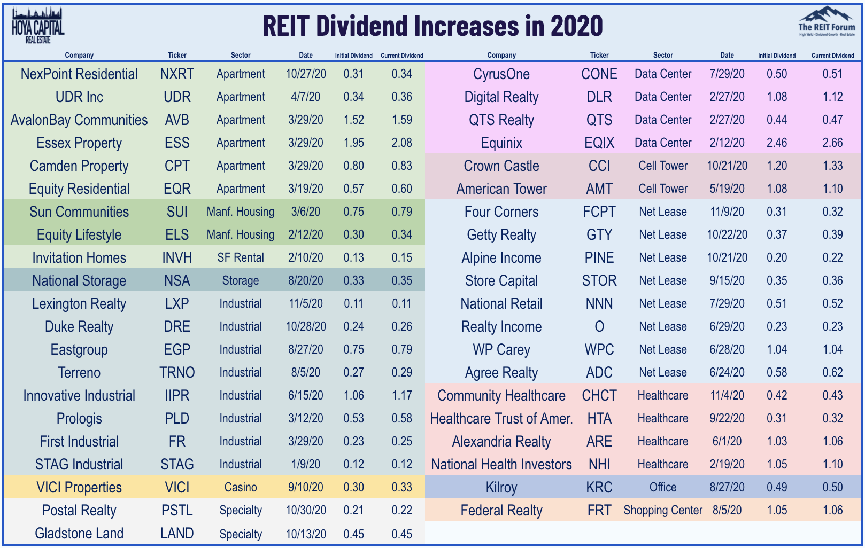865x548 pixels.
Task: Select Invitation Homes company cell
Action: (x=79, y=258)
